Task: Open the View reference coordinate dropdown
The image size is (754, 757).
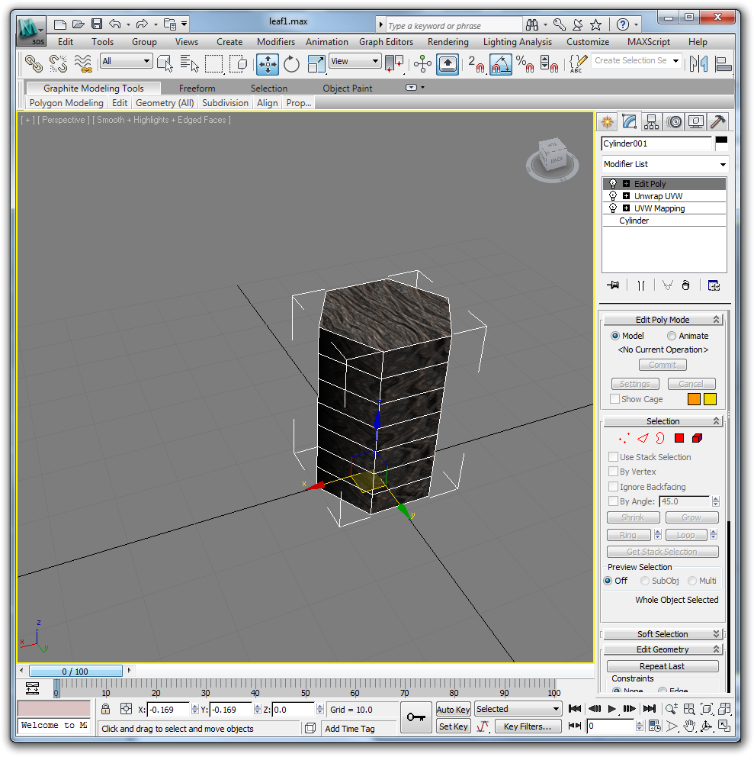Action: [355, 61]
